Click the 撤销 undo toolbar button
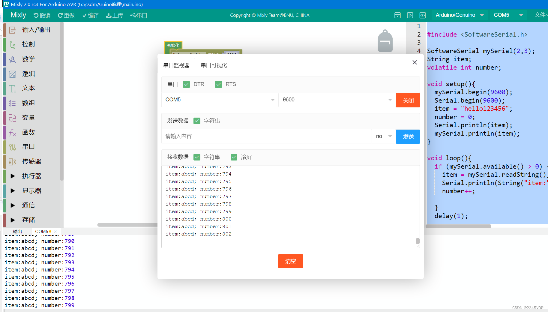Image resolution: width=548 pixels, height=312 pixels. (42, 15)
